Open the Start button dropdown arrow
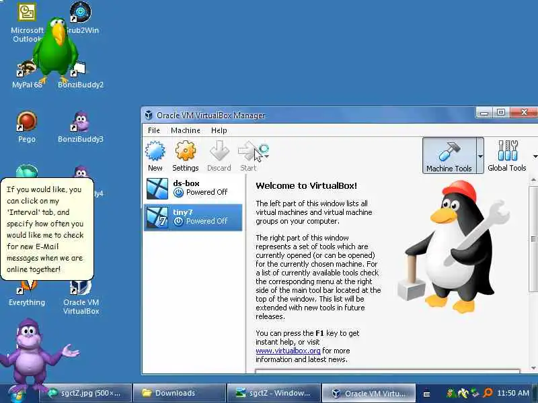The image size is (538, 403). 267,156
